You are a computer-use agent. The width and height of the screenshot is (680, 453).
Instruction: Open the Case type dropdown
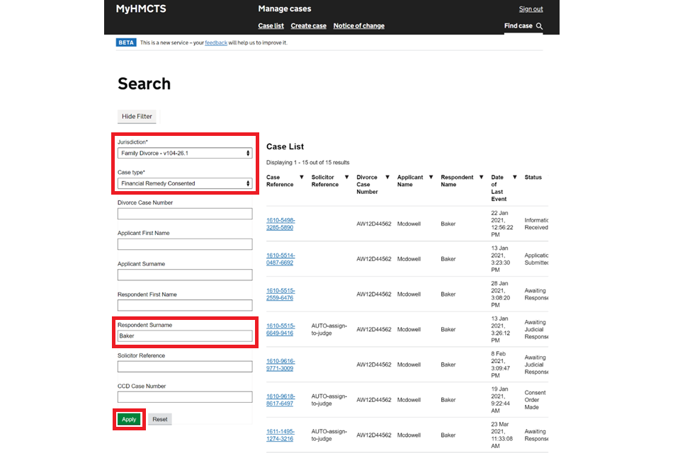pyautogui.click(x=185, y=183)
